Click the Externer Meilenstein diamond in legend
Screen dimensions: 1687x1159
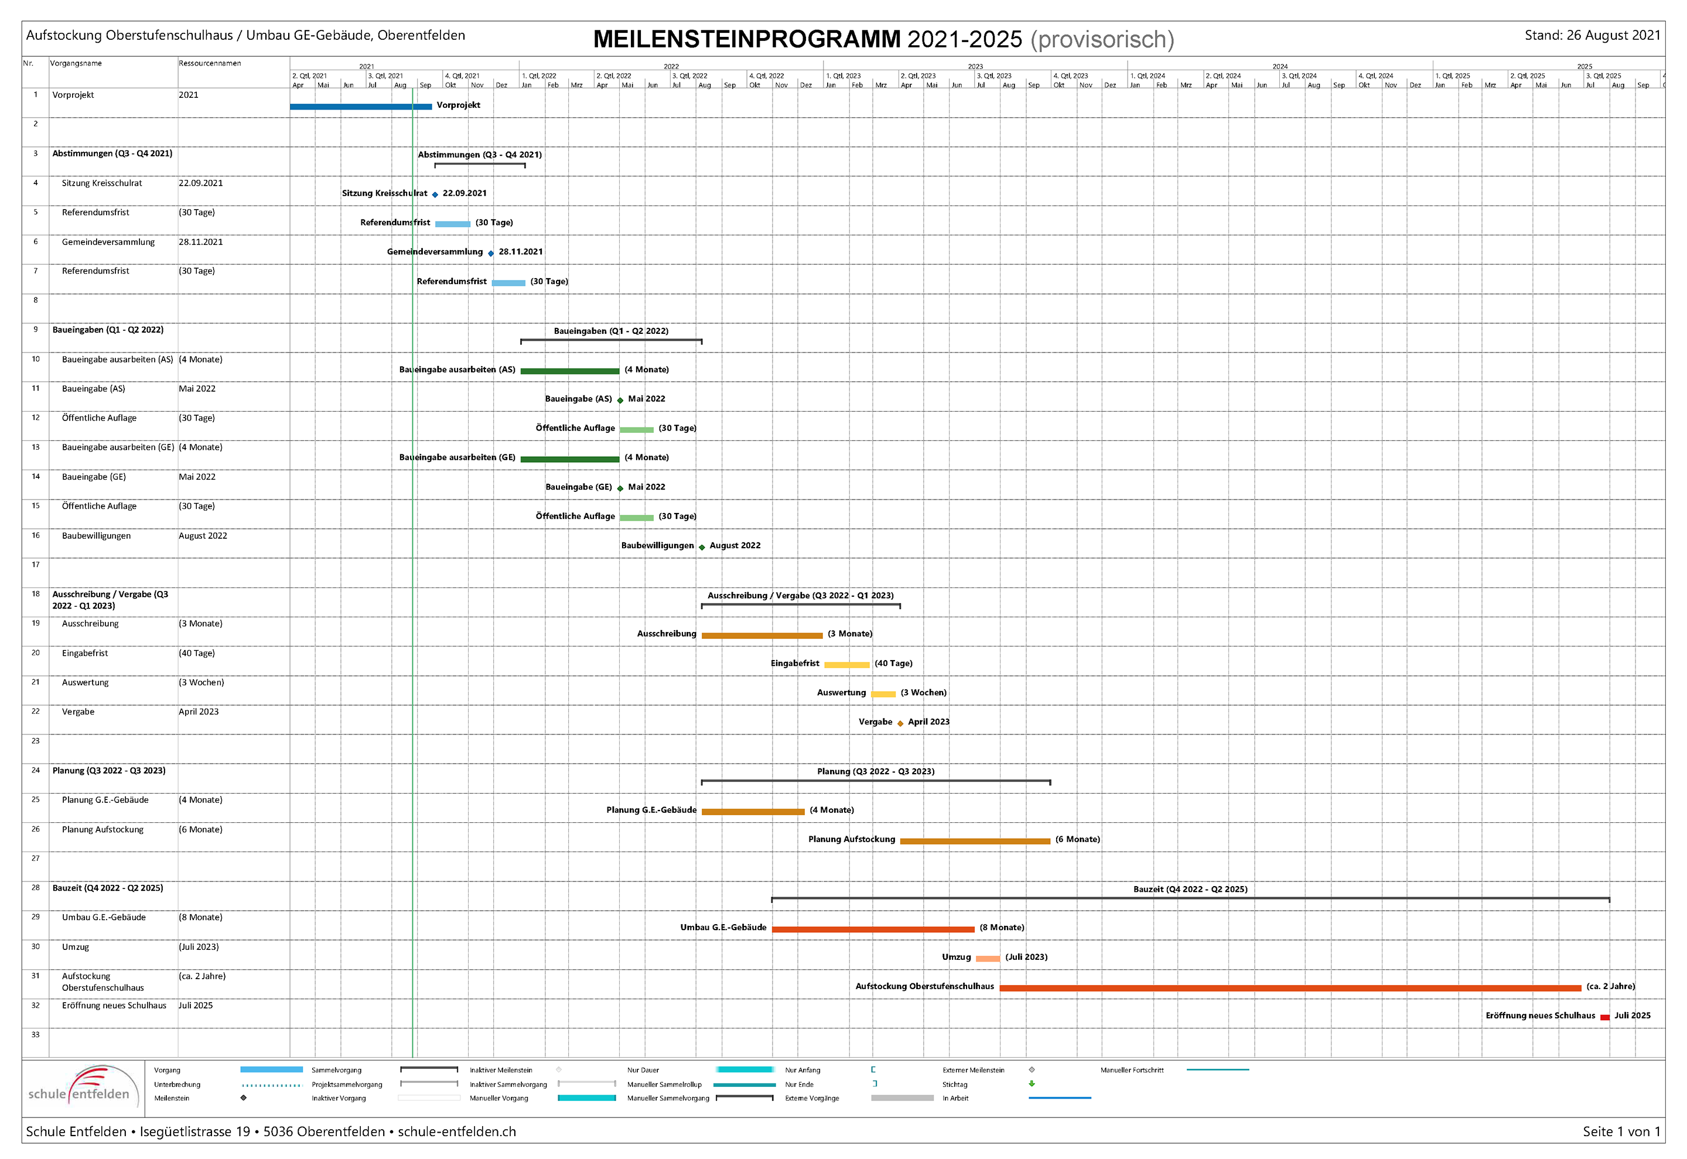pos(1031,1069)
